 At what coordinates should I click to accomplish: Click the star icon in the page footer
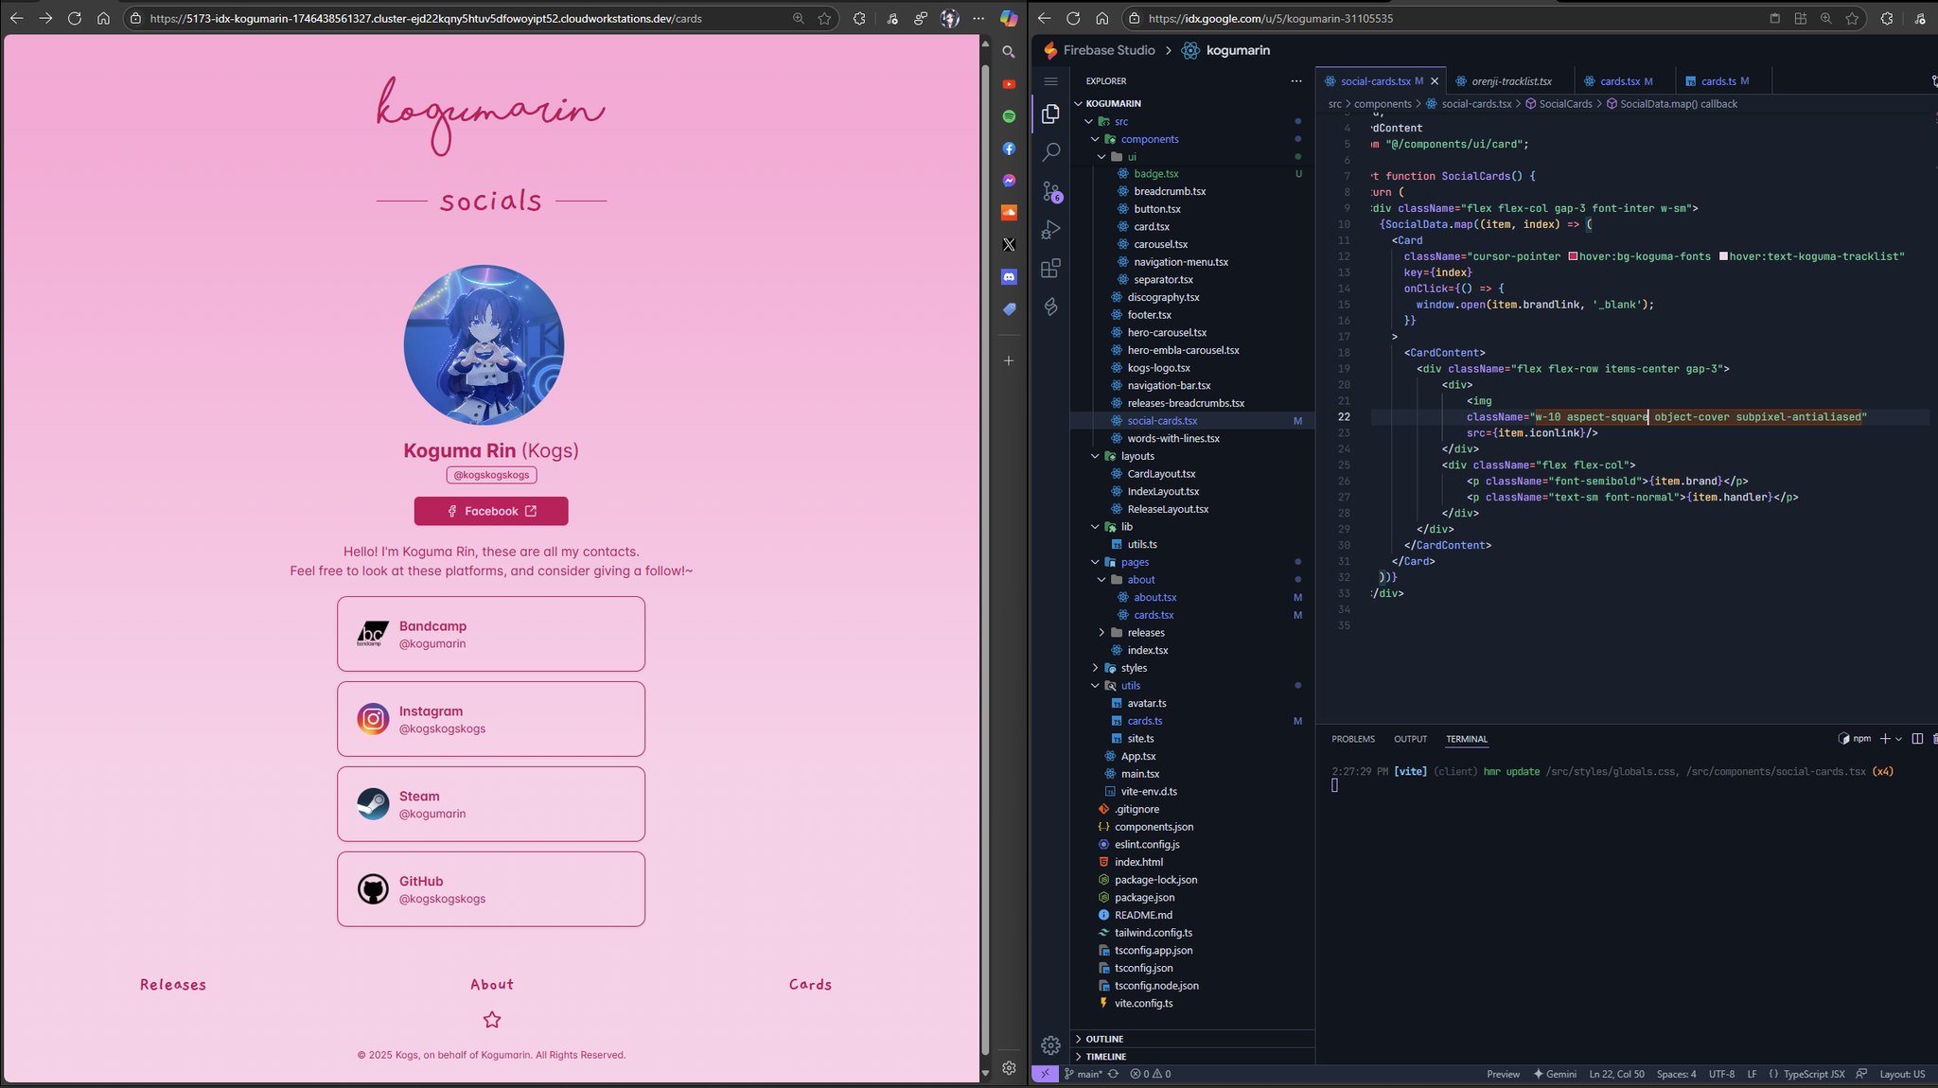[x=492, y=1020]
